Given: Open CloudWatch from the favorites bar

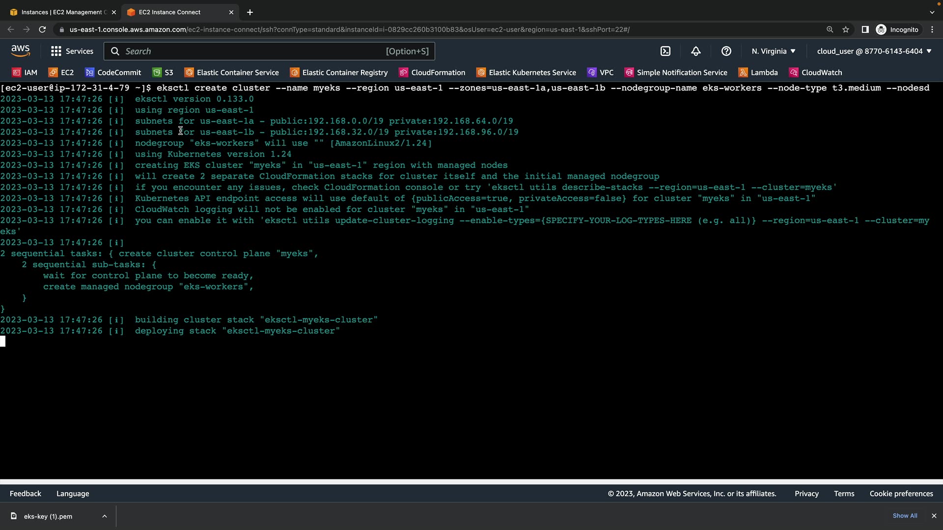Looking at the screenshot, I should tap(815, 73).
